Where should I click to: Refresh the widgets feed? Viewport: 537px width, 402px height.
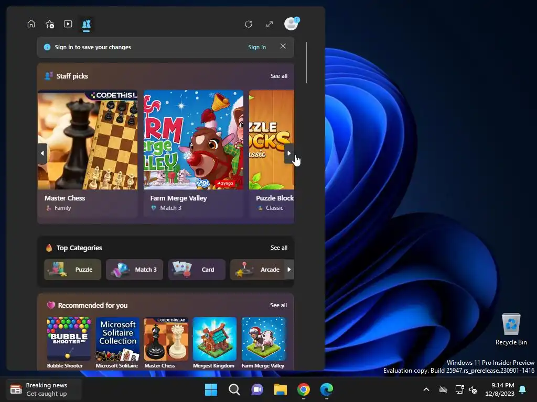[249, 24]
